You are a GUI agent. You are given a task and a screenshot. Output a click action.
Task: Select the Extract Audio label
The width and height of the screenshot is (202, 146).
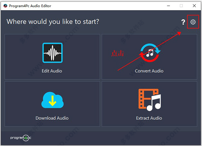(149, 118)
